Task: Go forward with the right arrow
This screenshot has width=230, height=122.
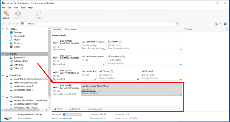Action: click(10, 24)
